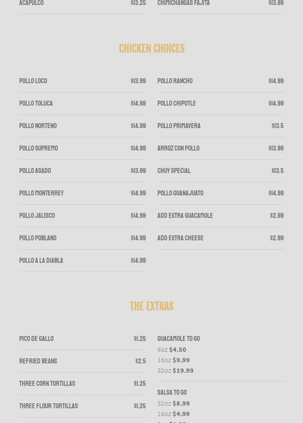Click The Extras section heading
The width and height of the screenshot is (303, 423).
pos(152,306)
